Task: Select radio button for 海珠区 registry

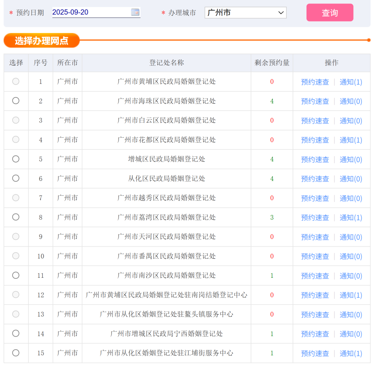Action: [16, 101]
